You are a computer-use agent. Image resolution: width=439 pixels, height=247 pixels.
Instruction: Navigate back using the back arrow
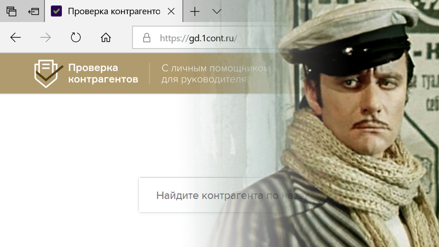click(15, 37)
